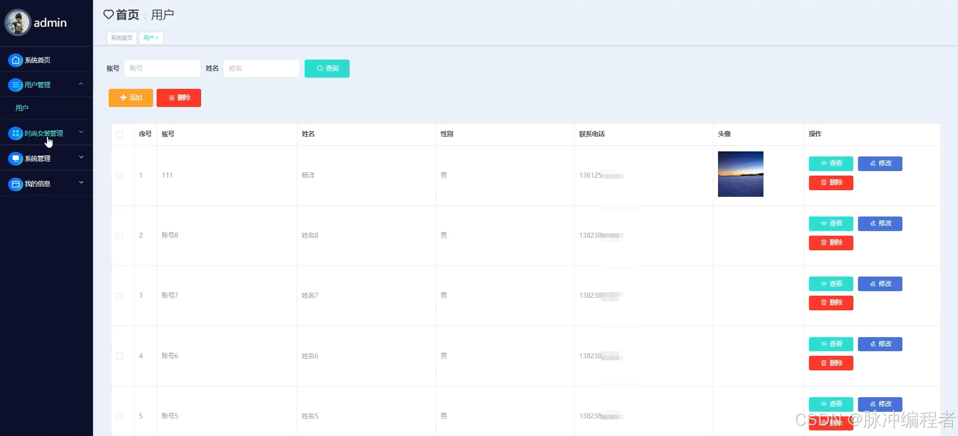958x436 pixels.
Task: Click the orange 添加 button
Action: [131, 97]
